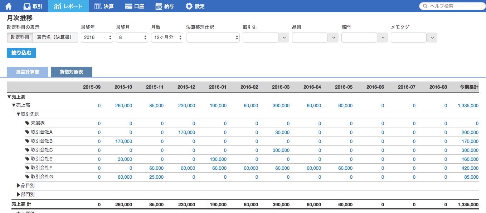Click the tag icon beside 未選択
The image size is (486, 213).
[27, 123]
